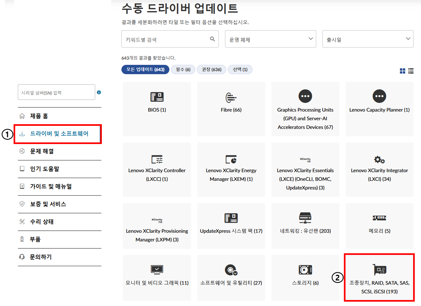Click the memory module icon
The height and width of the screenshot is (306, 421).
point(379,218)
